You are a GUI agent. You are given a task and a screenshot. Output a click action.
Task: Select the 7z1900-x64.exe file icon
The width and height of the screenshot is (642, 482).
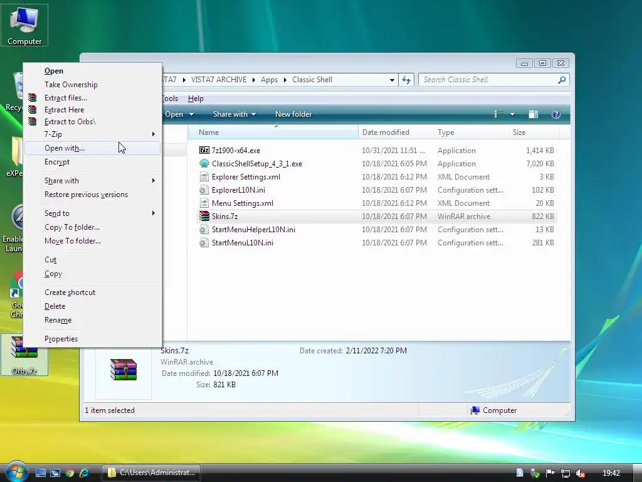pos(204,151)
